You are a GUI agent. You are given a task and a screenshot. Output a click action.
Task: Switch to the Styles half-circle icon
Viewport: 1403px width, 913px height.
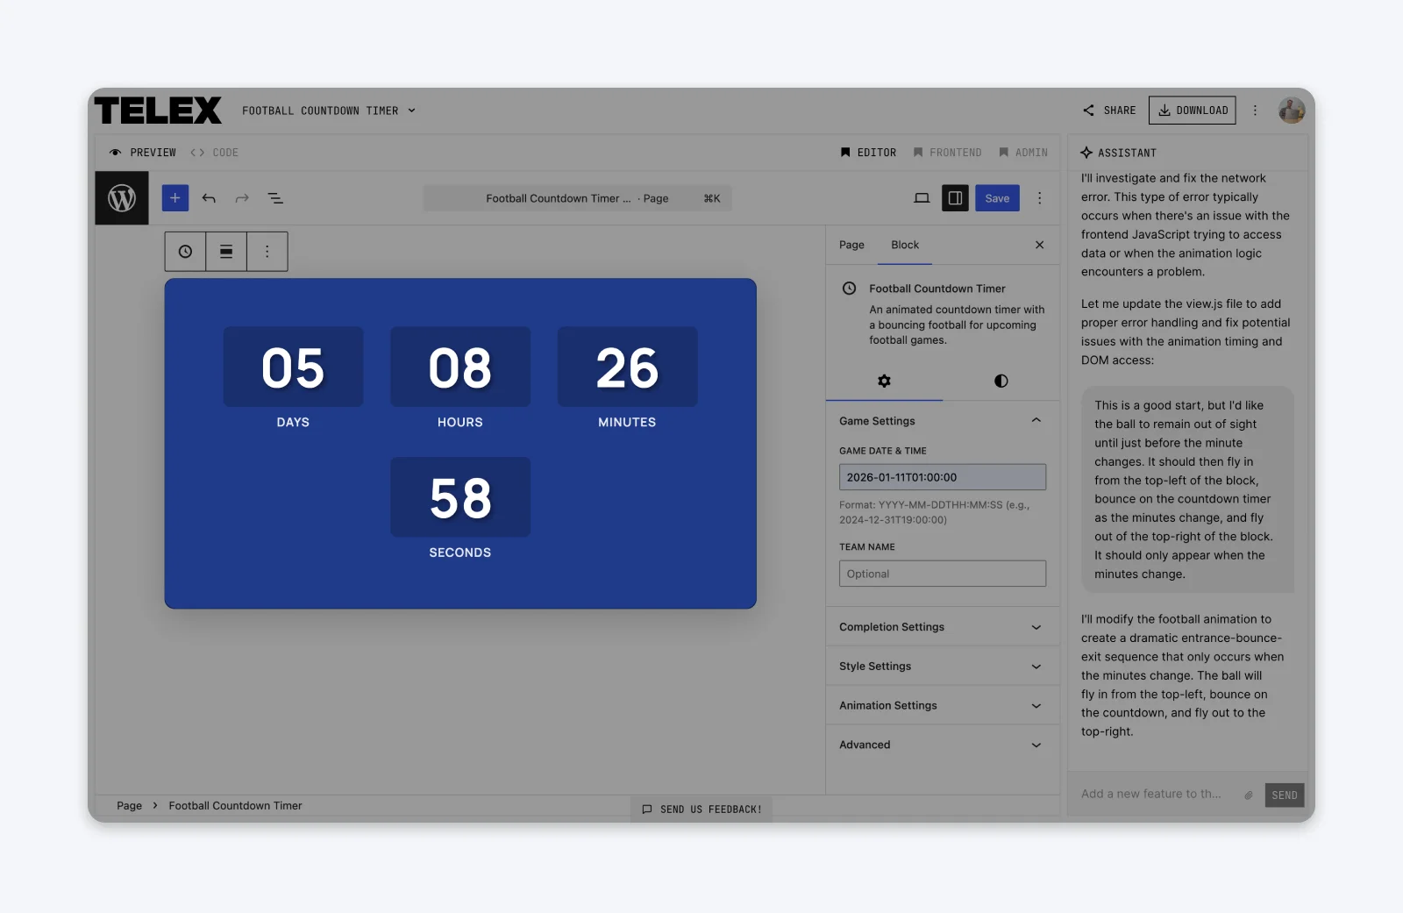tap(1001, 382)
